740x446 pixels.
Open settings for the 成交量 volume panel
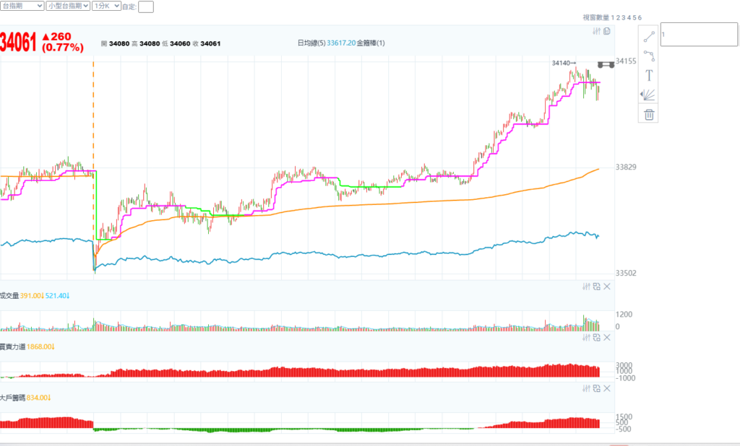[x=586, y=287]
